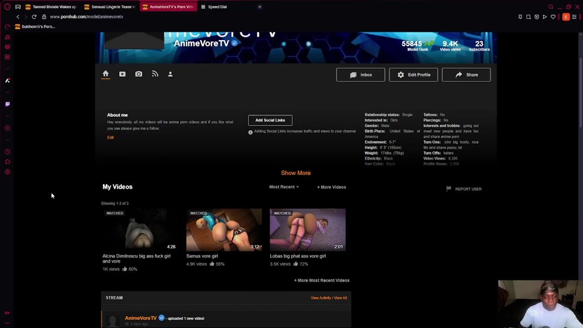583x328 pixels.
Task: Expand profile details with Show More
Action: click(x=296, y=173)
